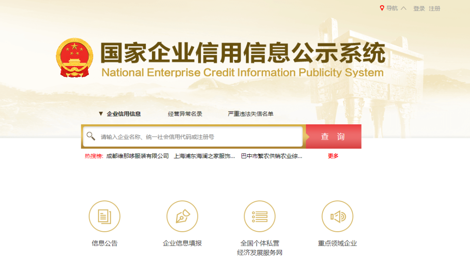Click the triangle beside 企业信用信息

101,114
